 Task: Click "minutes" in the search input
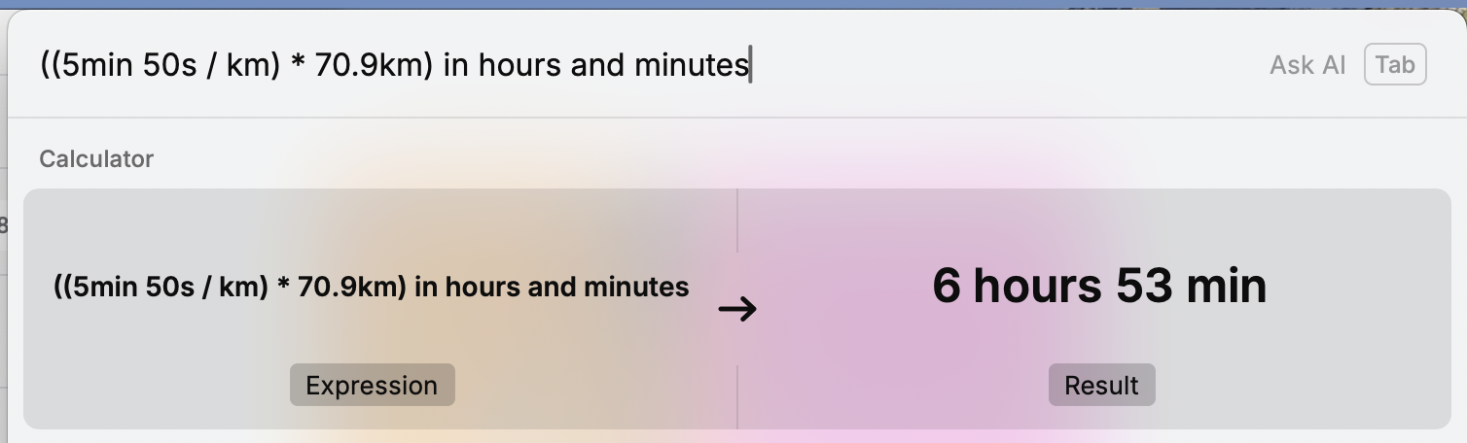(x=692, y=65)
